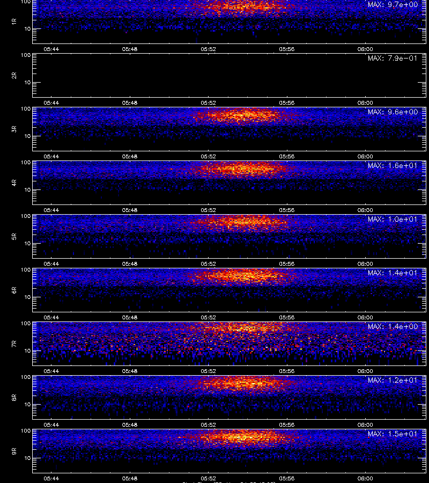
Task: Click the 6R panel axis label
Action: coord(14,290)
